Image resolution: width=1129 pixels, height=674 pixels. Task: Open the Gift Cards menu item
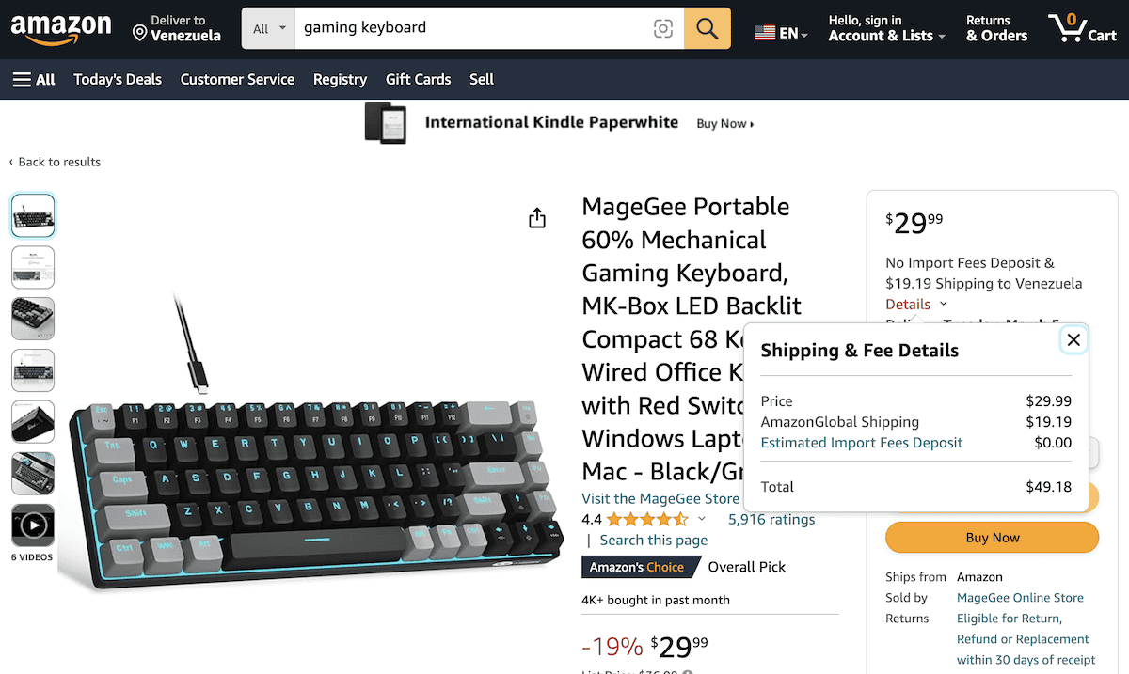(x=418, y=79)
